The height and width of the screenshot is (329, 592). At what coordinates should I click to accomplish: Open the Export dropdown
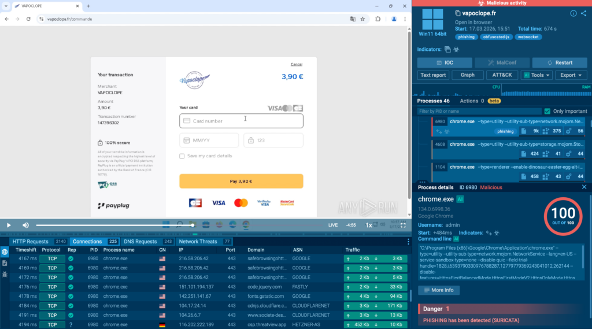[571, 75]
